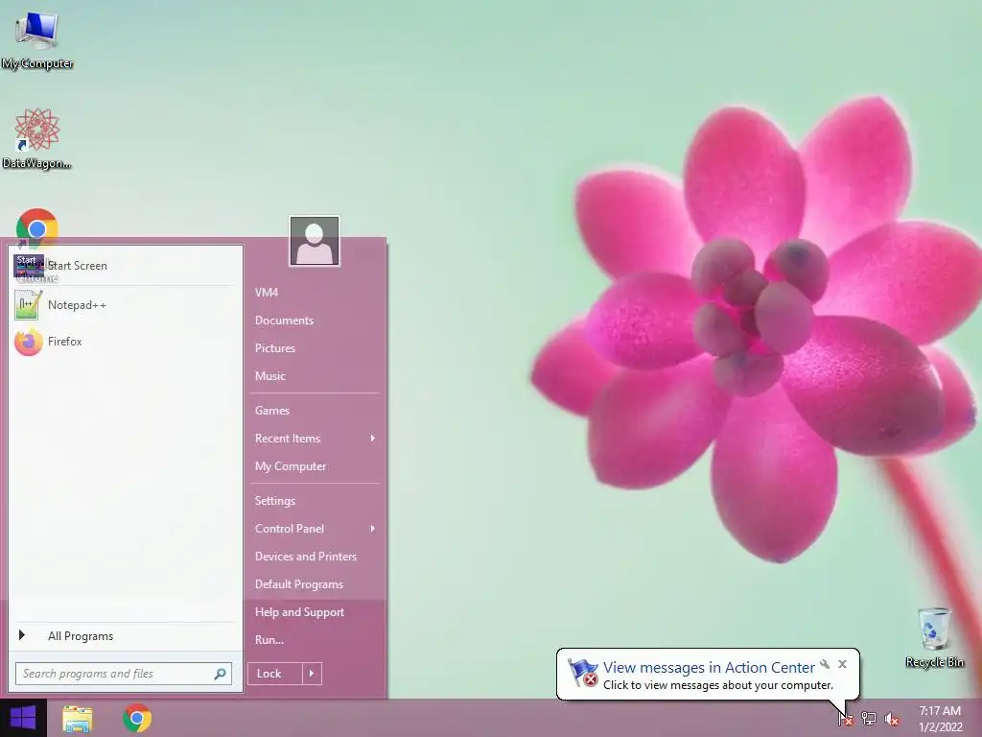Select the DataWagon desktop shortcut

37,138
